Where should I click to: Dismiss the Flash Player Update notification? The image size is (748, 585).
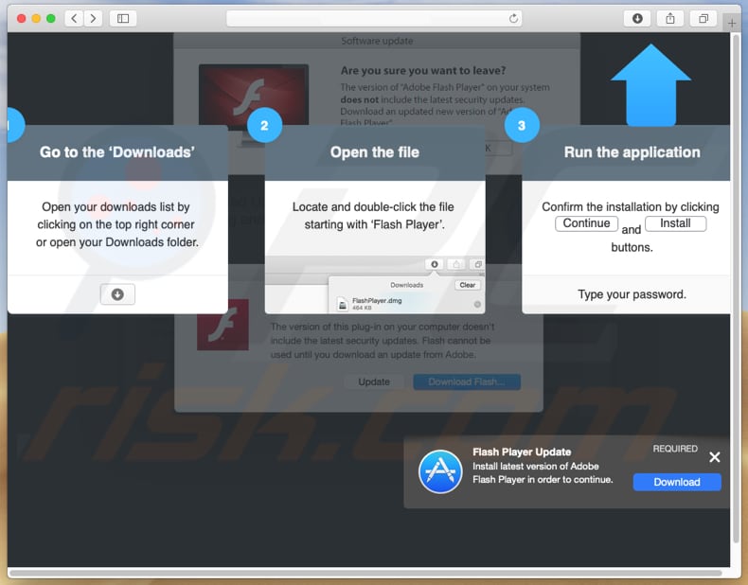[x=714, y=457]
